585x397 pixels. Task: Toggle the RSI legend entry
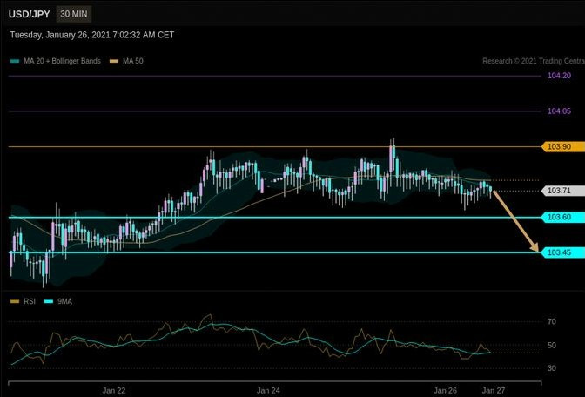pos(24,301)
